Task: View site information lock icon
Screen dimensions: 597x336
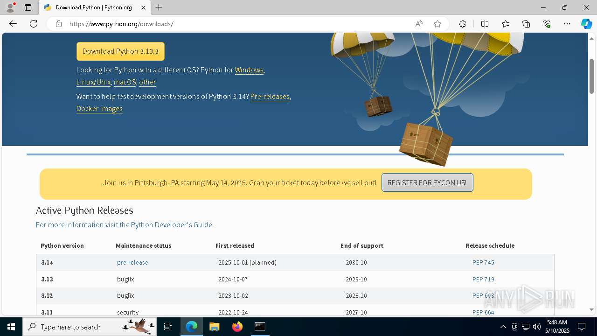Action: click(59, 24)
